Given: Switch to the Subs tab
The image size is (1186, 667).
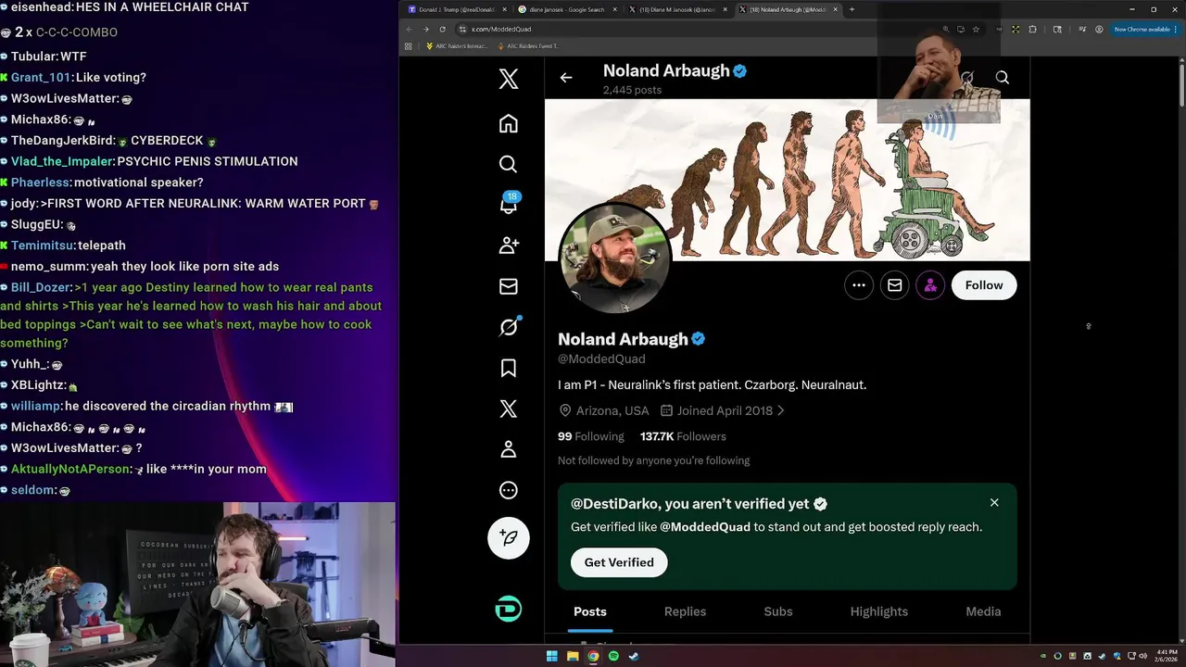Looking at the screenshot, I should tap(778, 611).
